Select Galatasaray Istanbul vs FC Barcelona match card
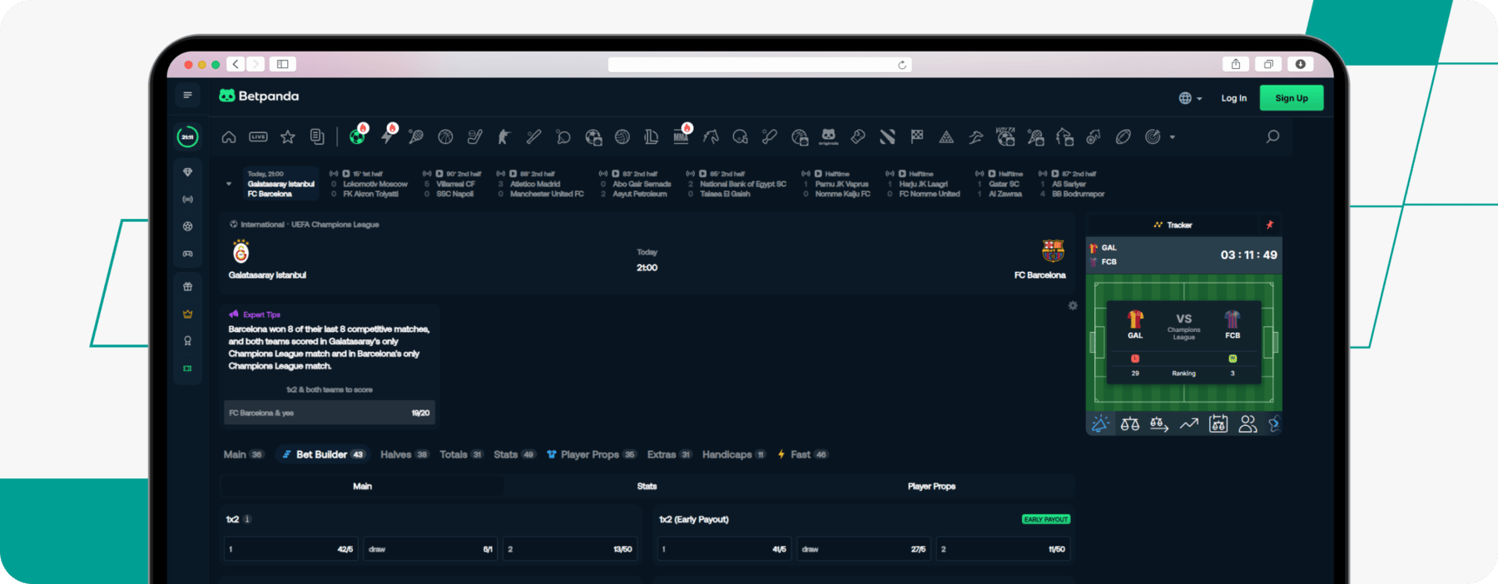The height and width of the screenshot is (584, 1498). point(281,184)
